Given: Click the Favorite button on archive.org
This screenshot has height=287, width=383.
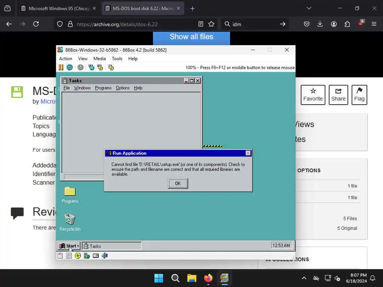Looking at the screenshot, I should (313, 95).
